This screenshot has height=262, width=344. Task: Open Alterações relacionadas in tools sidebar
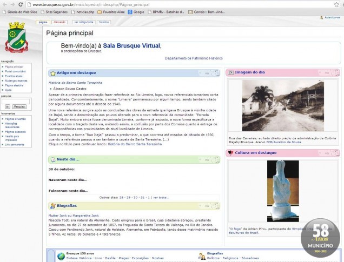[x=12, y=125]
